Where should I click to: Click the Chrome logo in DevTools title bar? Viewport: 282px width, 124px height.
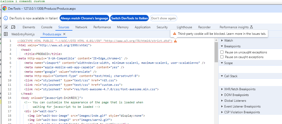pos(5,8)
